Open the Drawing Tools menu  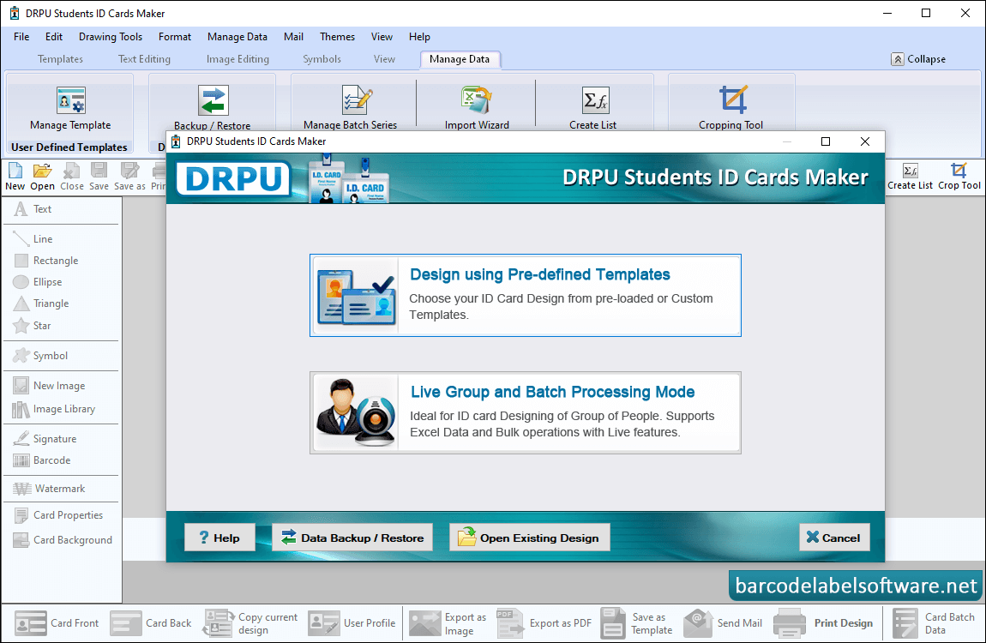tap(111, 37)
